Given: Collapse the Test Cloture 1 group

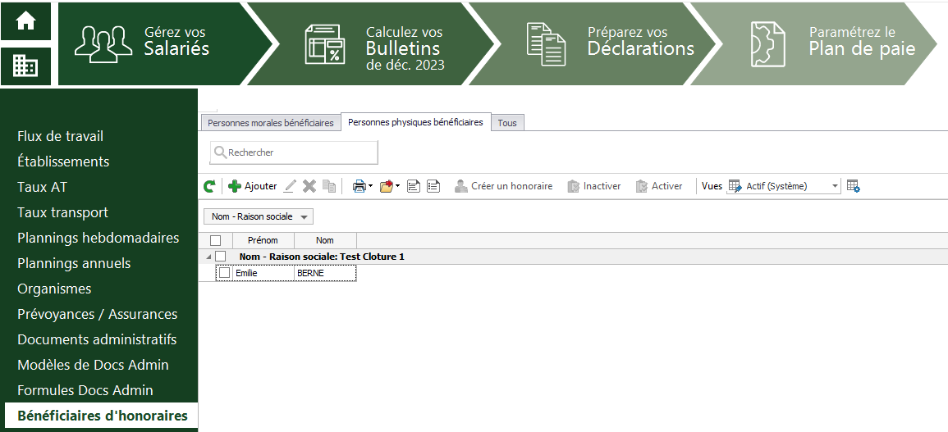Looking at the screenshot, I should (208, 257).
